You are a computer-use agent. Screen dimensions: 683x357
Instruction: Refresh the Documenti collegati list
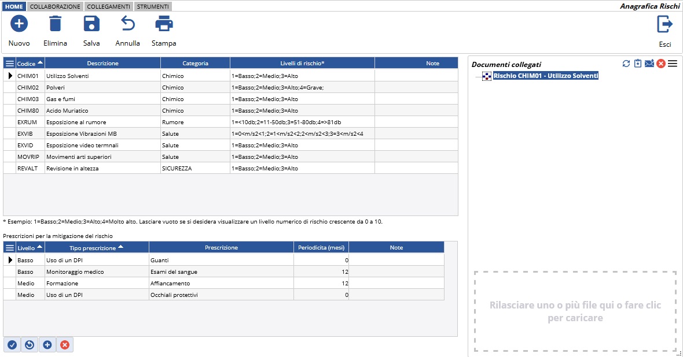(x=626, y=64)
